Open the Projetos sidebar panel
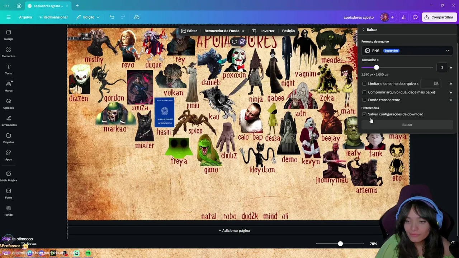Image resolution: width=459 pixels, height=258 pixels. coord(9,138)
